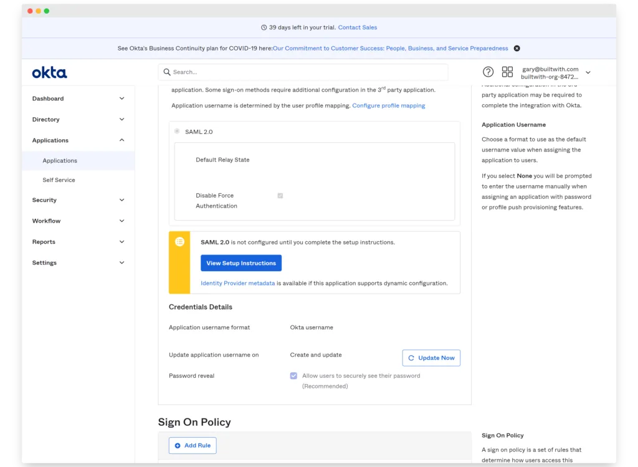
Task: Select the SAML 2.0 radio button
Action: tap(176, 131)
